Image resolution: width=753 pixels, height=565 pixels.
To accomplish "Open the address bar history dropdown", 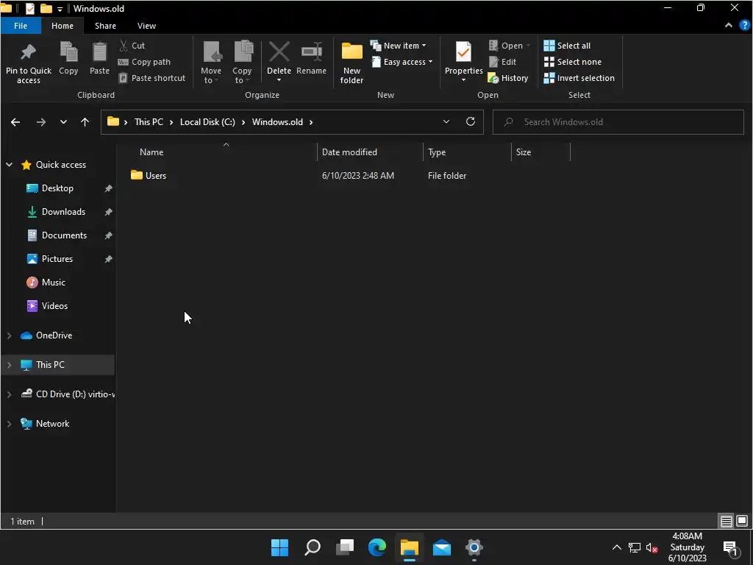I will [446, 122].
